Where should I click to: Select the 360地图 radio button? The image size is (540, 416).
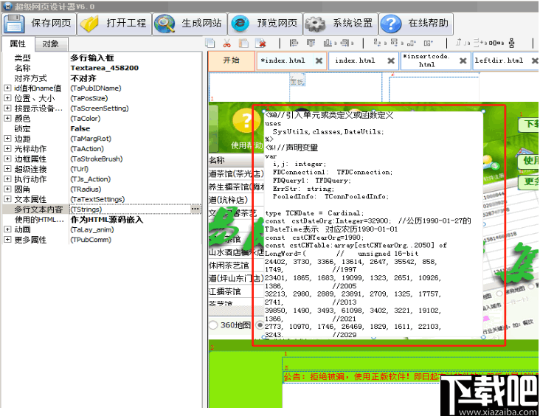pos(213,325)
